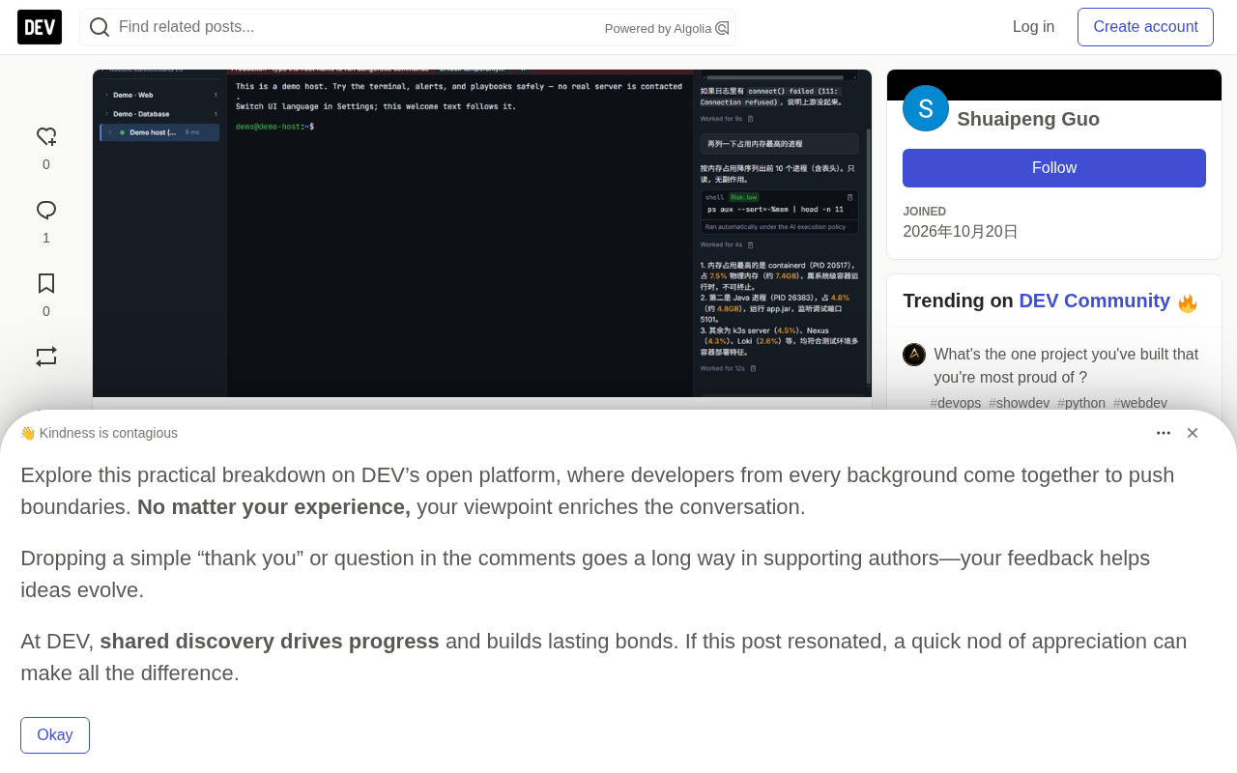This screenshot has height=773, width=1237.
Task: Save the post with the bookmark icon
Action: [x=46, y=283]
